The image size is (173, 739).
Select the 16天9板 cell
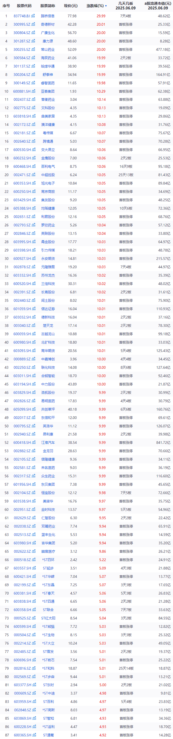[x=126, y=167]
